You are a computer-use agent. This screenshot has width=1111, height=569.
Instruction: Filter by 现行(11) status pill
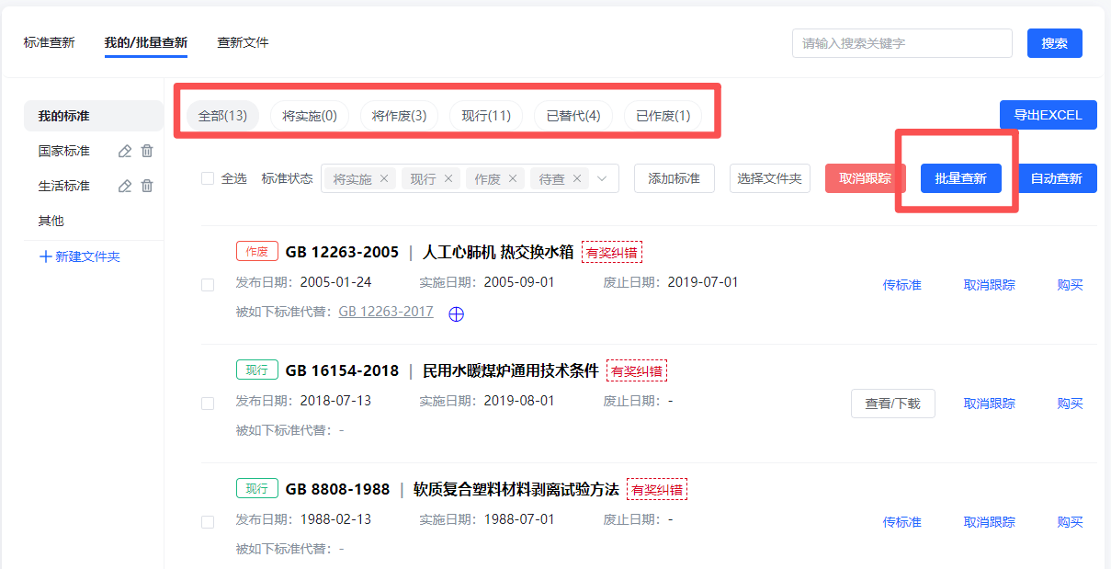click(x=485, y=116)
